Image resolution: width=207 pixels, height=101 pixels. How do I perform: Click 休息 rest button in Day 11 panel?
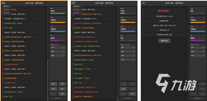54,89
